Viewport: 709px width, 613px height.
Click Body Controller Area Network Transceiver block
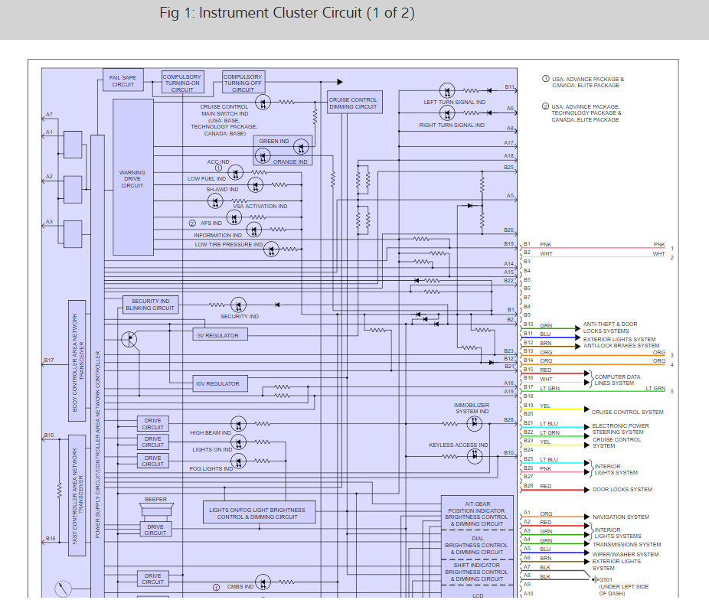[x=77, y=360]
